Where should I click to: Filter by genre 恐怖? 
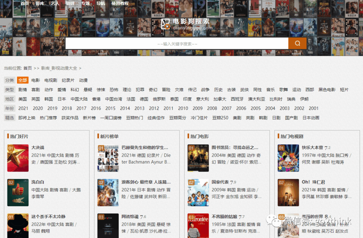(114, 90)
